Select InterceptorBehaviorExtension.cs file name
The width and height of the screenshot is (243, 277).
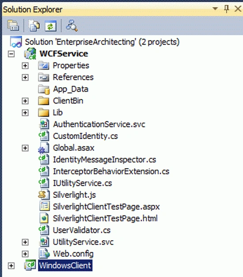pyautogui.click(x=111, y=172)
